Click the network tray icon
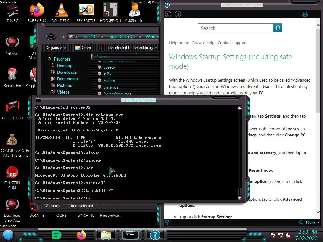Screen dimensions: 323x242 [280, 235]
